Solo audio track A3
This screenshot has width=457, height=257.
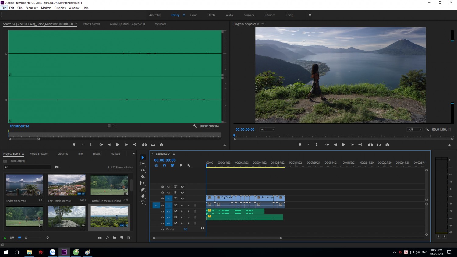pyautogui.click(x=189, y=217)
